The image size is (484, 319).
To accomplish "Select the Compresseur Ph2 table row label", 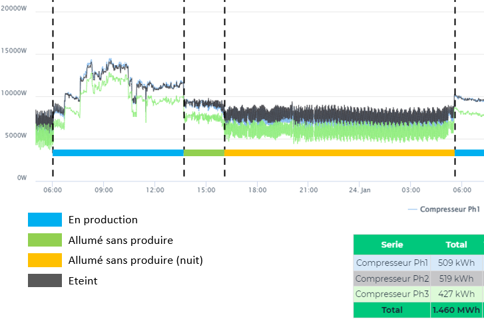I will click(x=392, y=278).
